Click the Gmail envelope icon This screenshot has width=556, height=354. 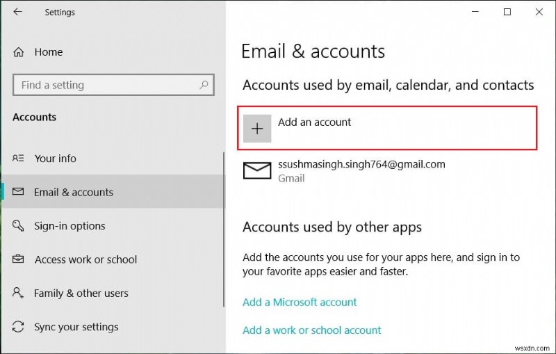pyautogui.click(x=257, y=170)
